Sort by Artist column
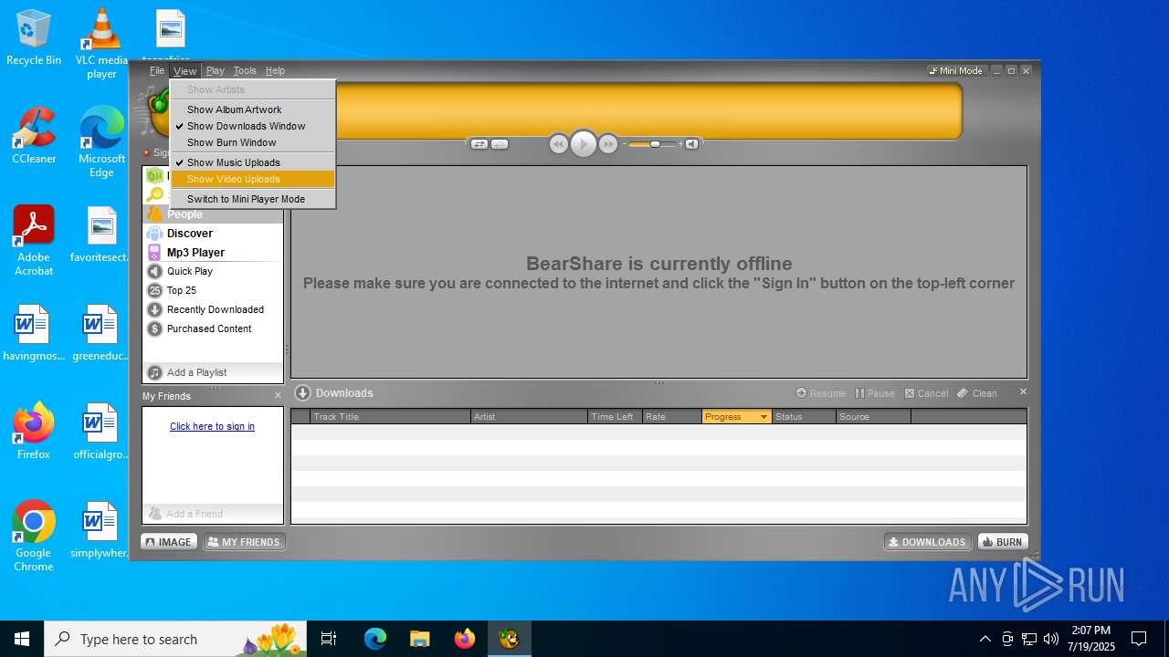The image size is (1169, 657). coord(530,417)
